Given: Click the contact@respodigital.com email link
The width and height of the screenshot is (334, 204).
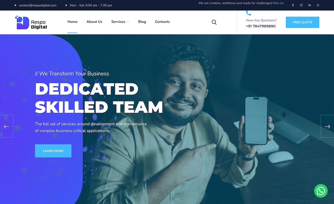Looking at the screenshot, I should click(x=38, y=5).
